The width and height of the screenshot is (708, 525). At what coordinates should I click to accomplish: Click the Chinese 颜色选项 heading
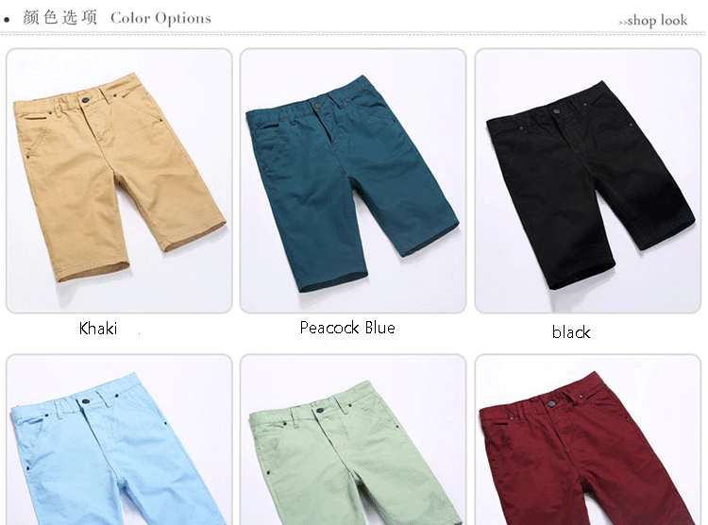tap(60, 18)
